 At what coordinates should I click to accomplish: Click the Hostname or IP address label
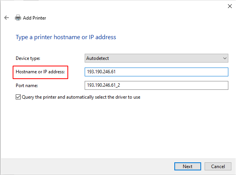40,72
